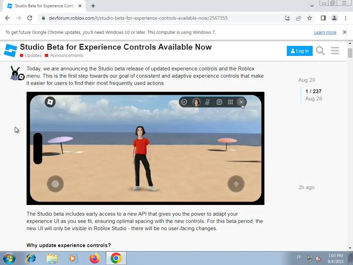
Task: Open the taskbar clock showing 1:03 PM
Action: coord(335,258)
